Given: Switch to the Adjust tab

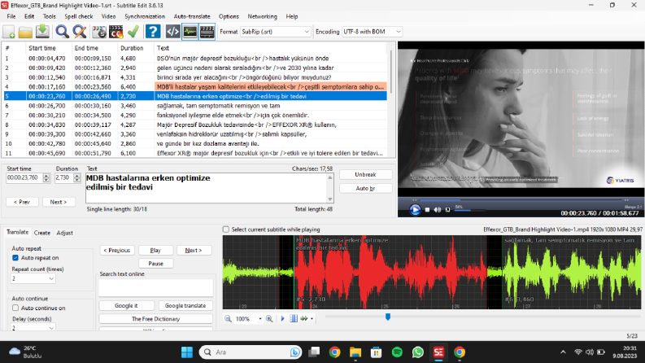Looking at the screenshot, I should click(x=64, y=233).
